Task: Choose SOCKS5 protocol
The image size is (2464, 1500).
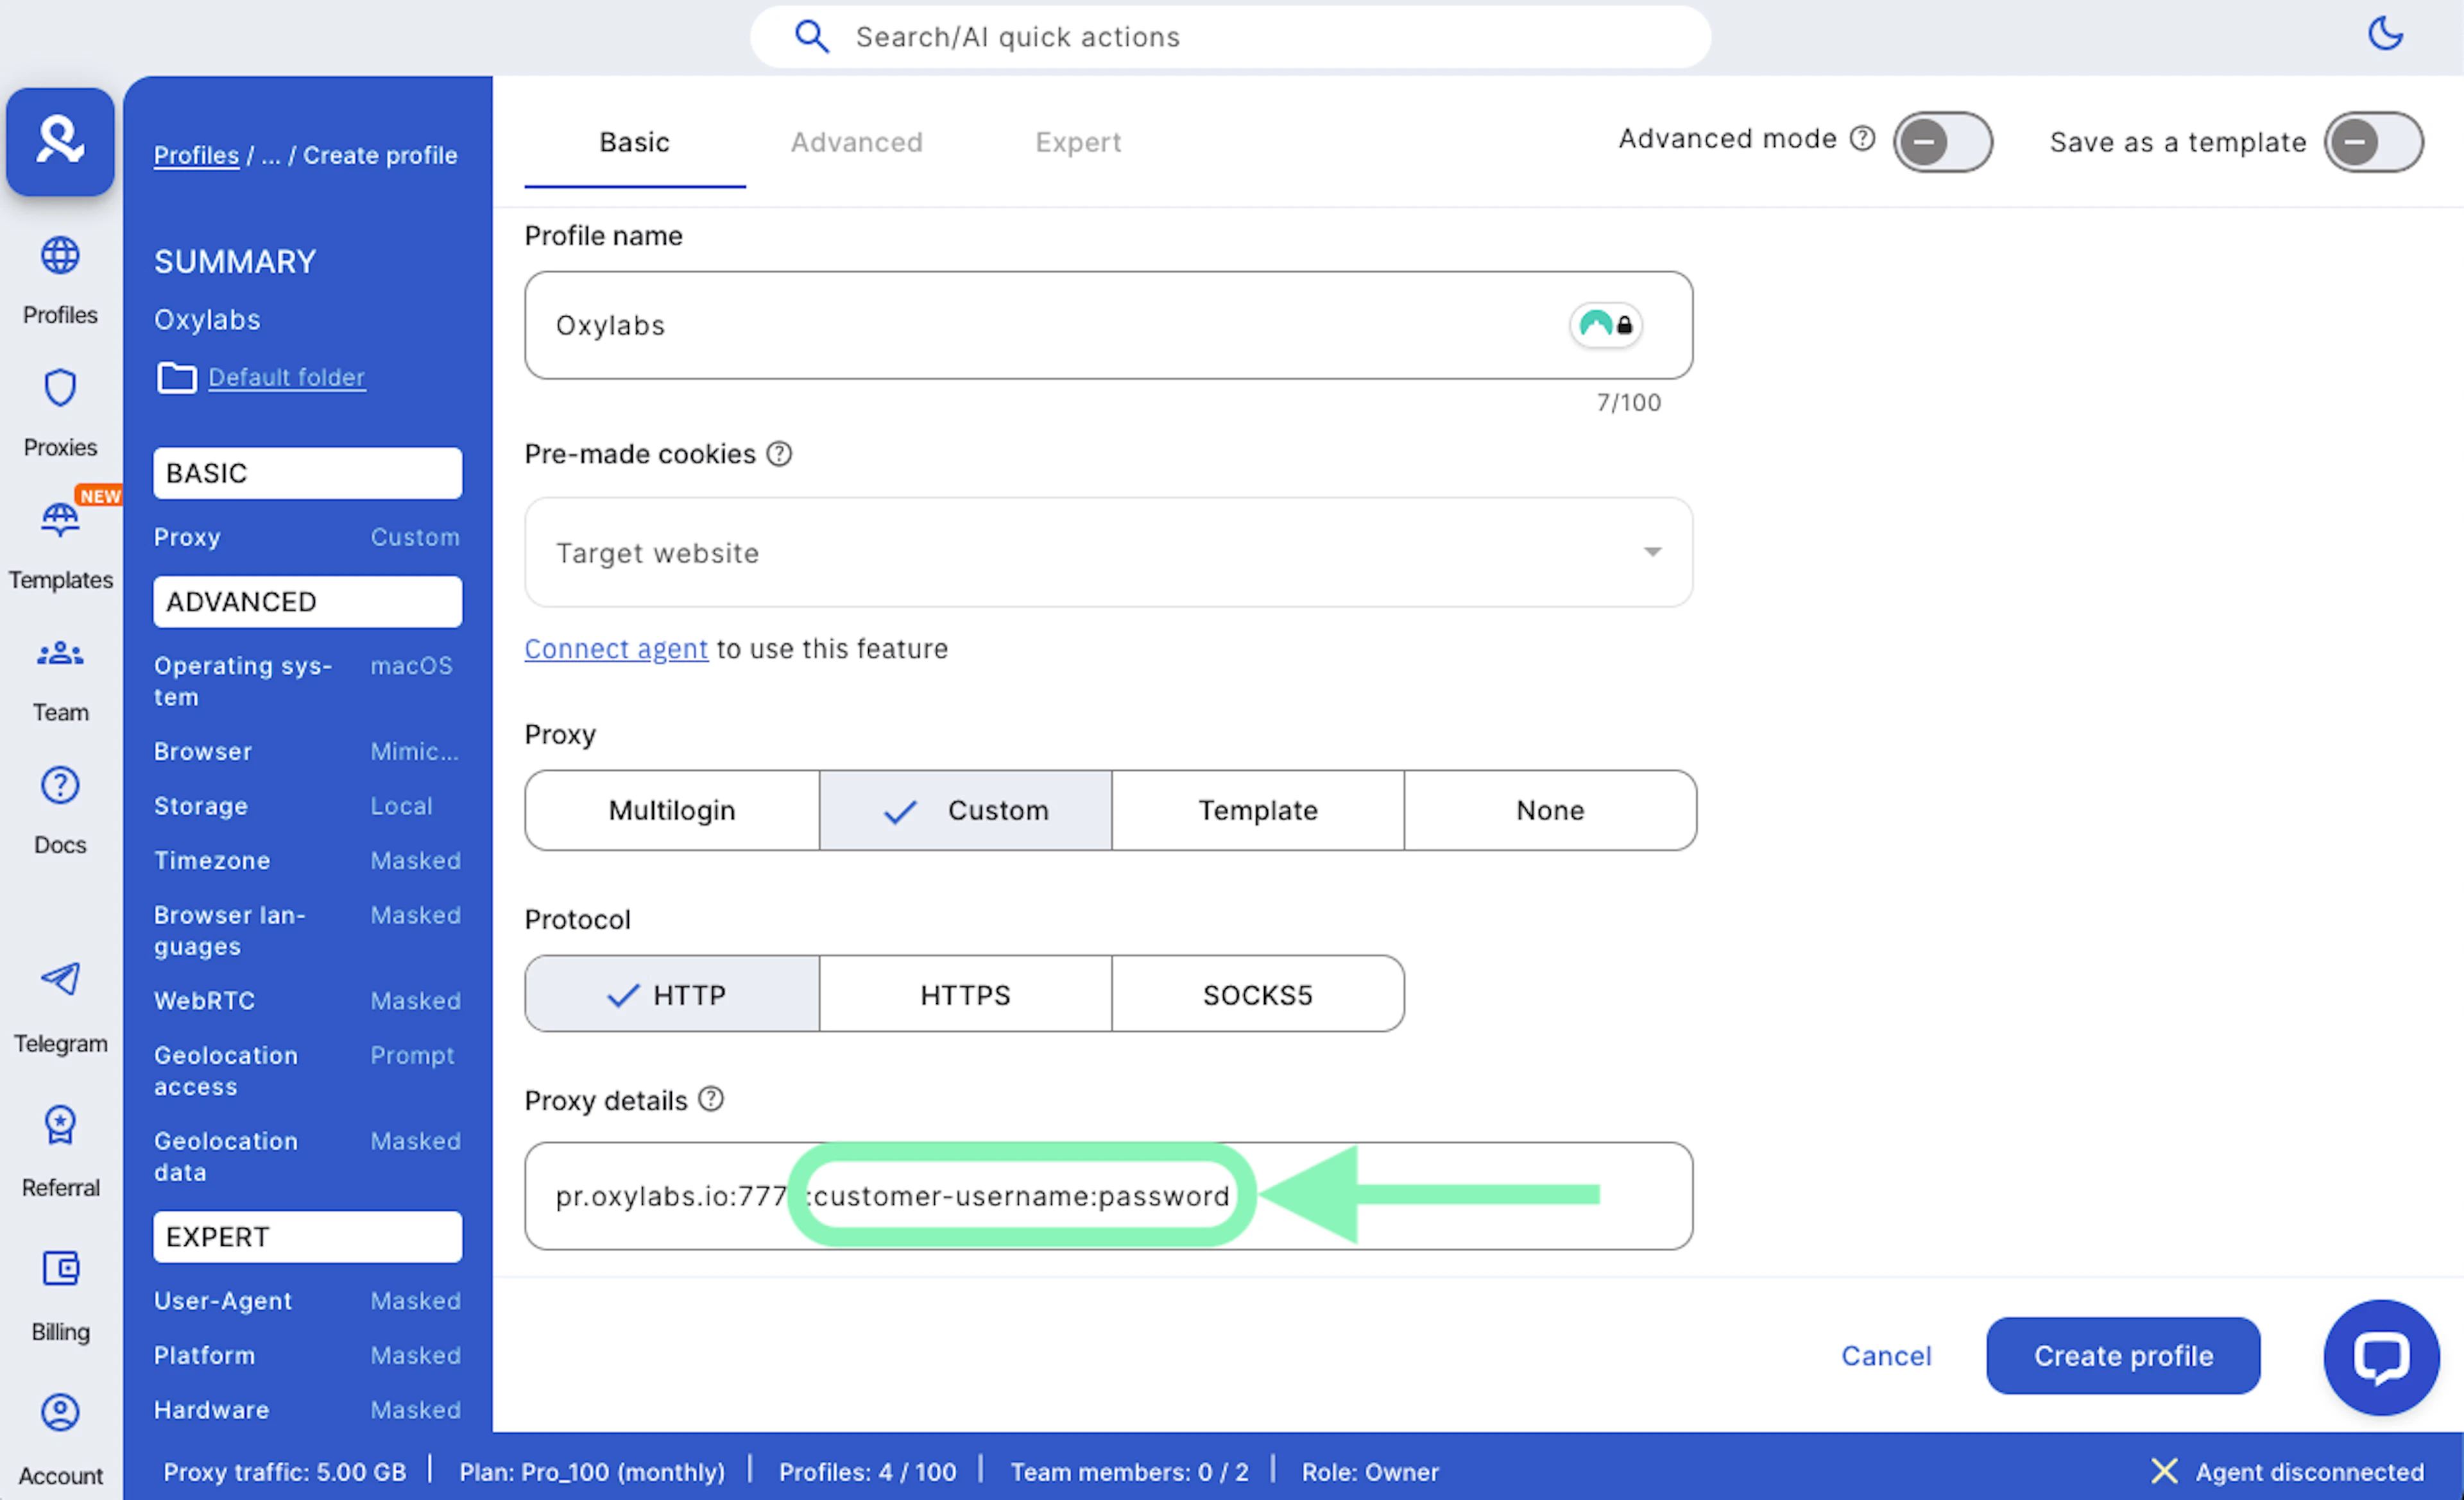Action: [x=1258, y=995]
